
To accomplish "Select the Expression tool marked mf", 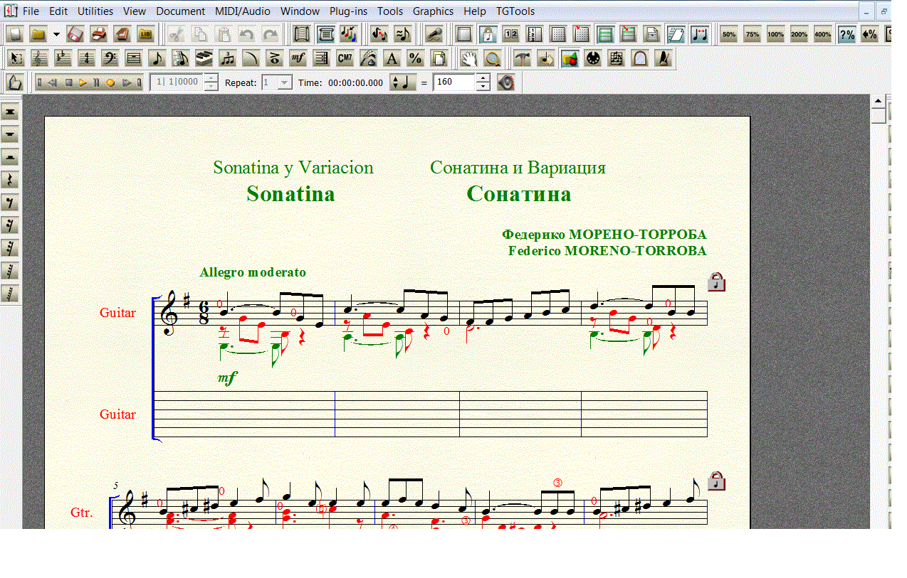I will (x=299, y=58).
